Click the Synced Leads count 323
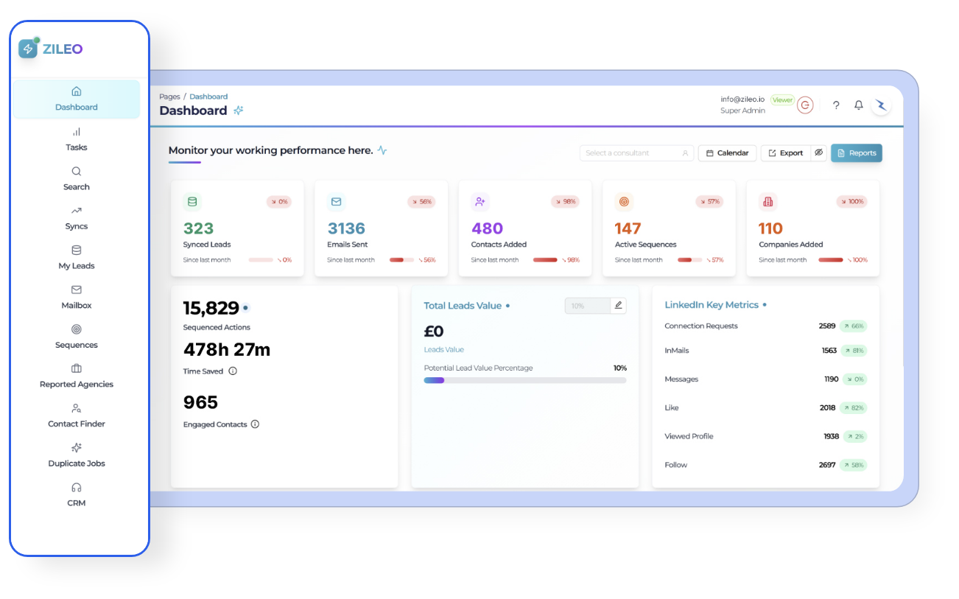Image resolution: width=959 pixels, height=599 pixels. tap(198, 228)
